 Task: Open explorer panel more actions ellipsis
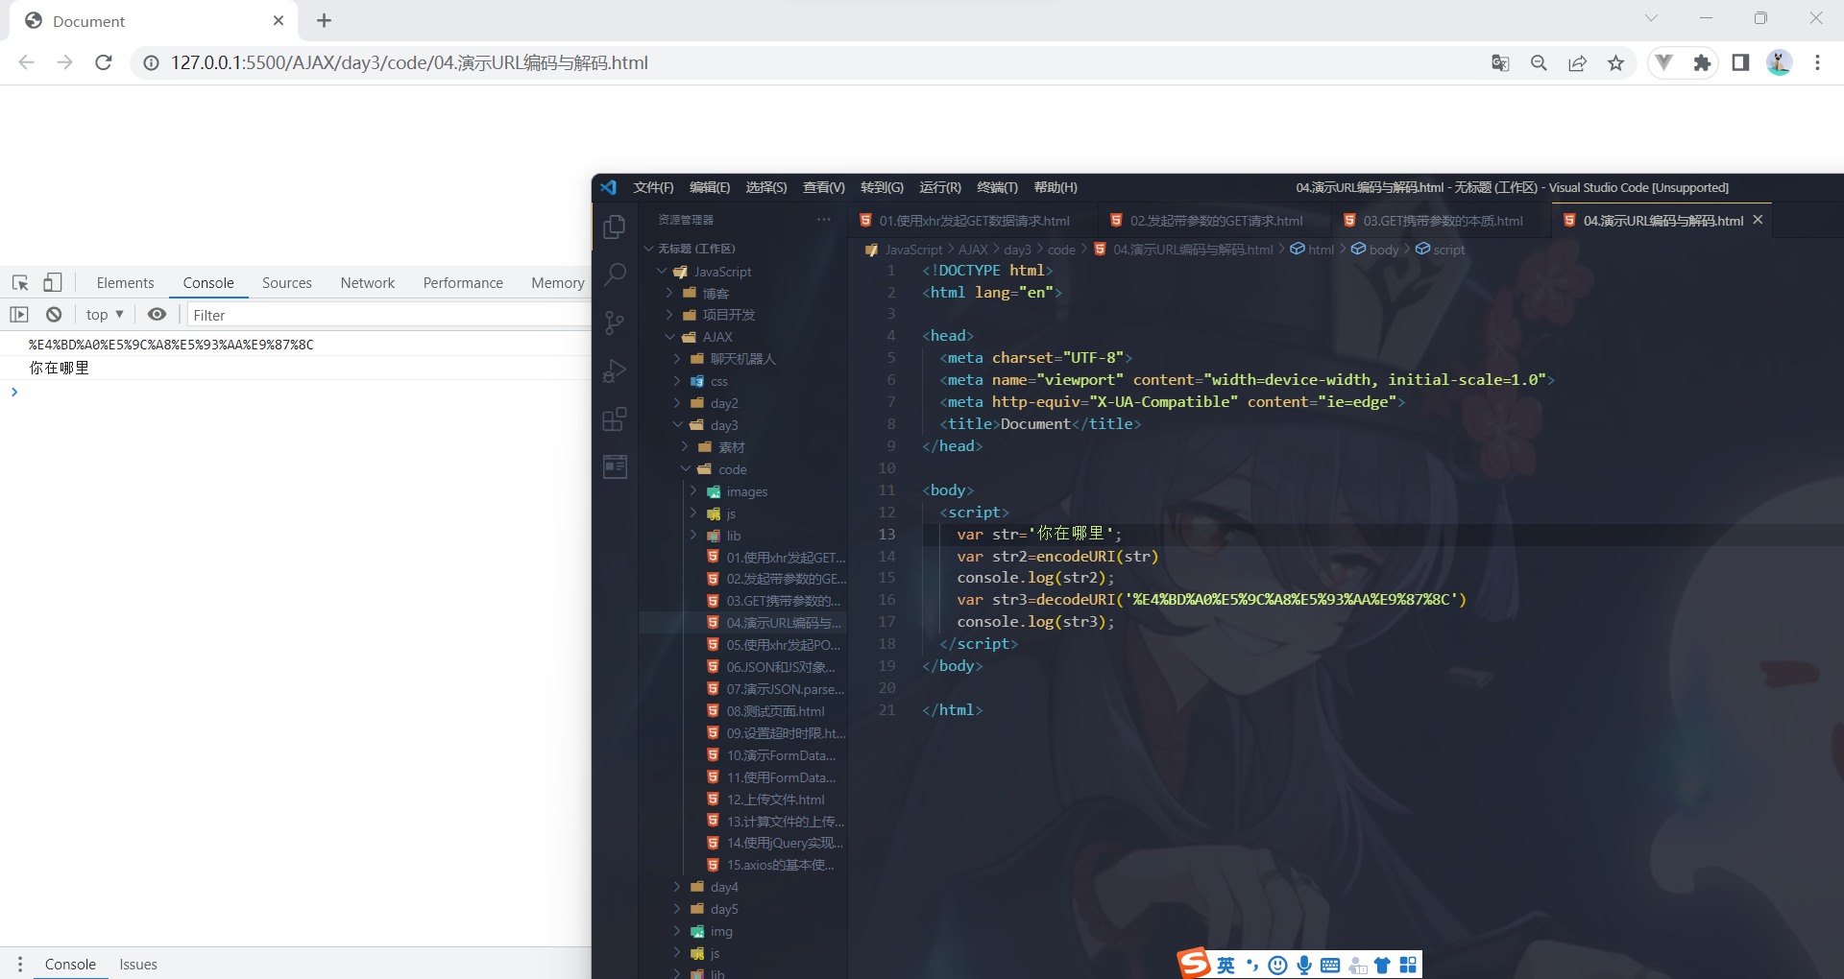(824, 220)
